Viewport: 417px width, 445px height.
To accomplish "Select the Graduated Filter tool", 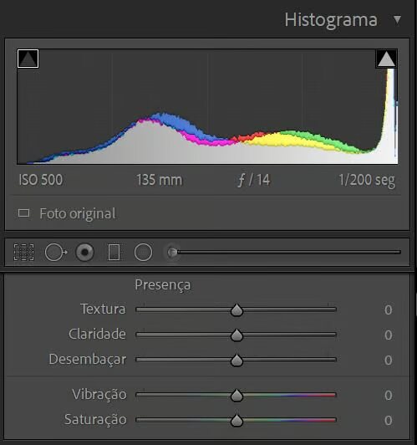I will pyautogui.click(x=114, y=252).
